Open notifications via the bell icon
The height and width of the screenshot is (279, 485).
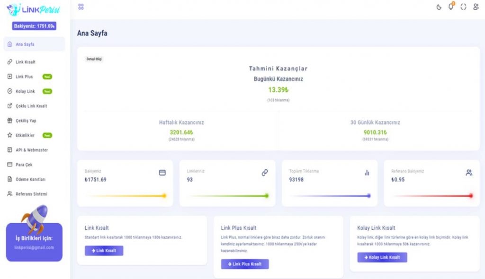pos(451,7)
